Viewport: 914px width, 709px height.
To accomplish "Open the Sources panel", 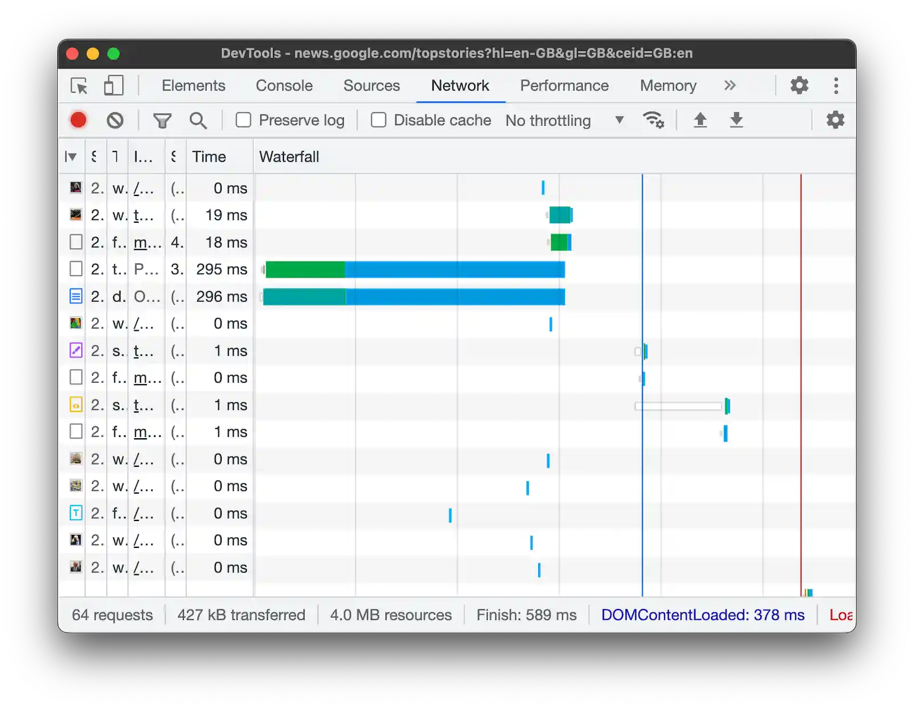I will [x=371, y=85].
